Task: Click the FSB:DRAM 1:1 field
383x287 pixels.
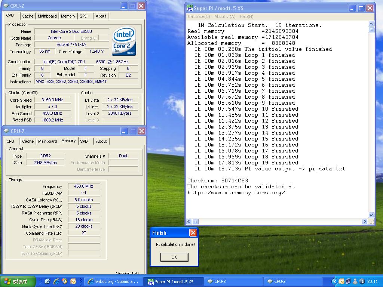Action: point(83,193)
